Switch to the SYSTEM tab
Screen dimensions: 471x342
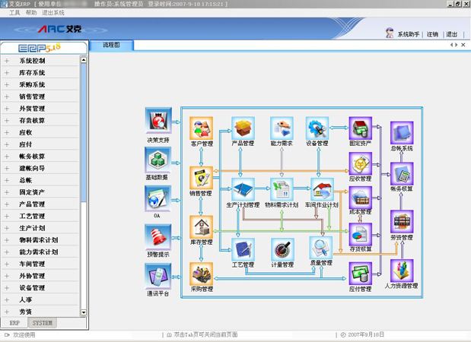tap(42, 323)
